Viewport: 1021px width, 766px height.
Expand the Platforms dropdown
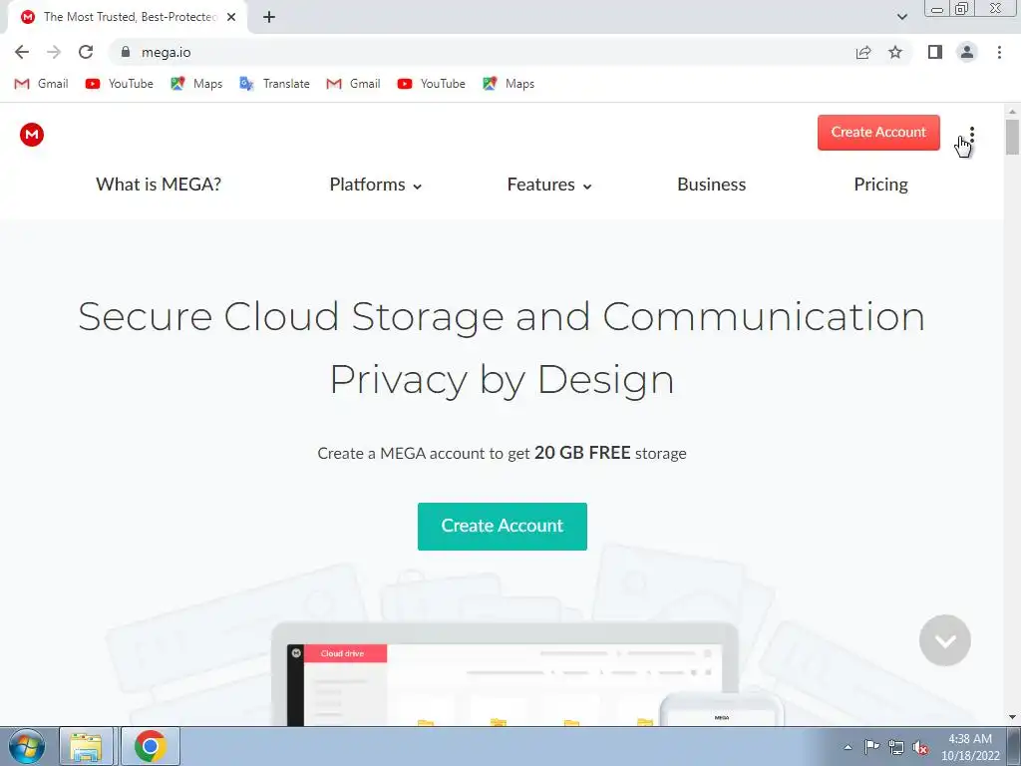point(376,185)
